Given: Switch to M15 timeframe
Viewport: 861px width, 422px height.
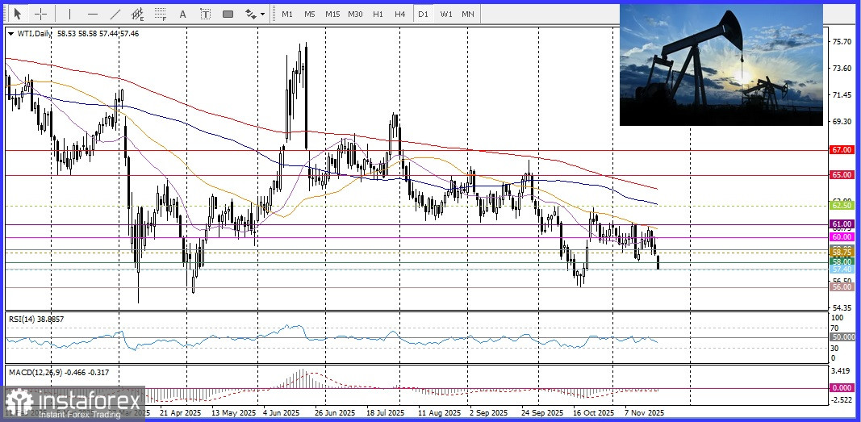Looking at the screenshot, I should [x=332, y=14].
